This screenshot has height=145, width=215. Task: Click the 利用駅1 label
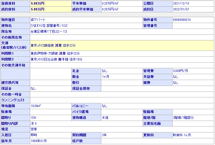click(x=7, y=54)
